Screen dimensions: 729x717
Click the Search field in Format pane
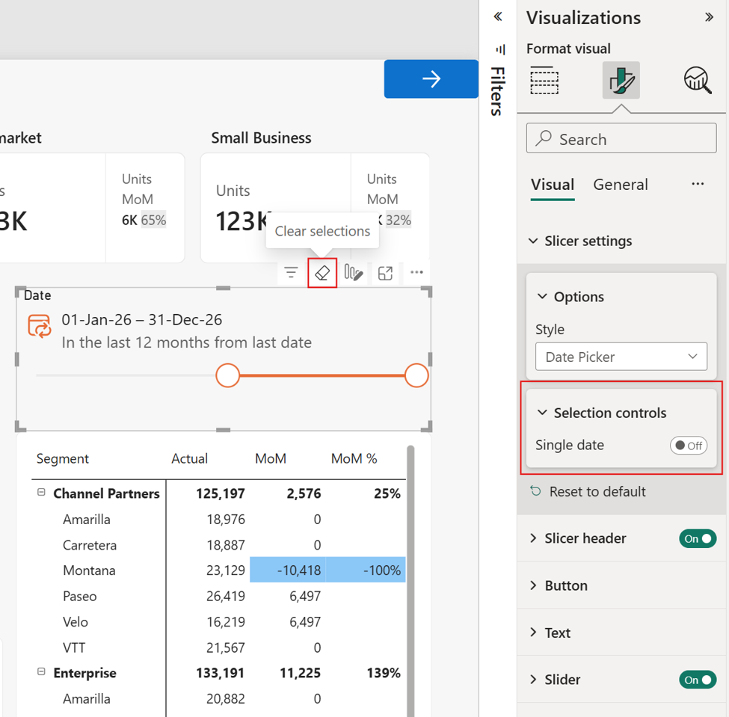point(621,138)
